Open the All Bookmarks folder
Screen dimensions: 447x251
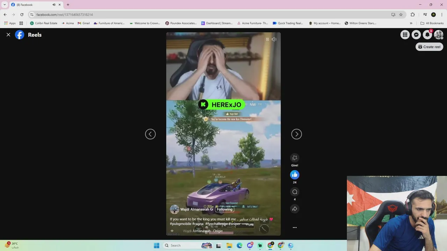tap(432, 23)
